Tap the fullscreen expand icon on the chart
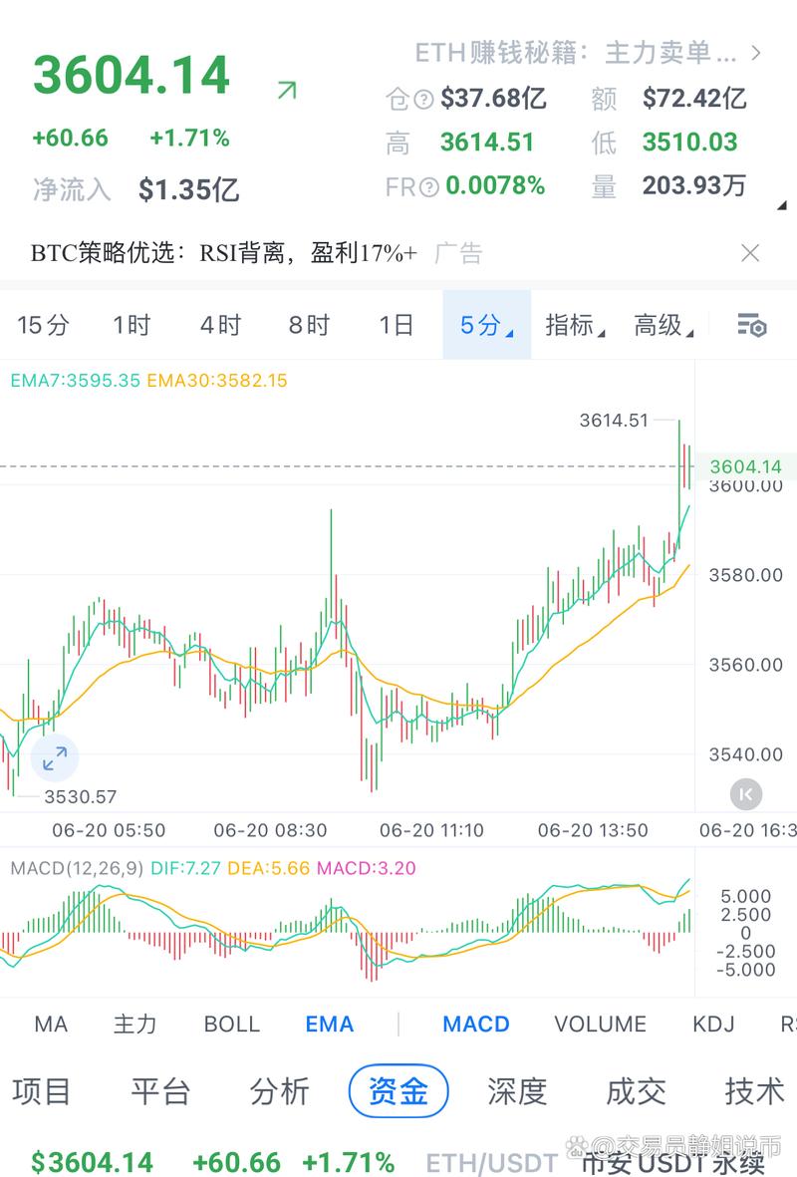Viewport: 797px width, 1177px height. [55, 758]
